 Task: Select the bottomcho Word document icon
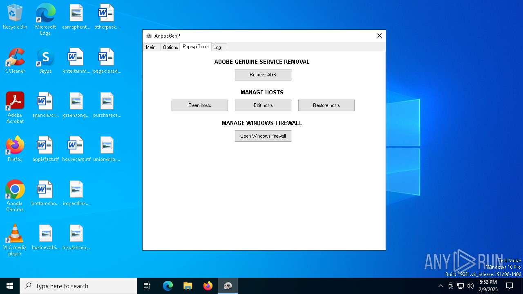tap(45, 193)
